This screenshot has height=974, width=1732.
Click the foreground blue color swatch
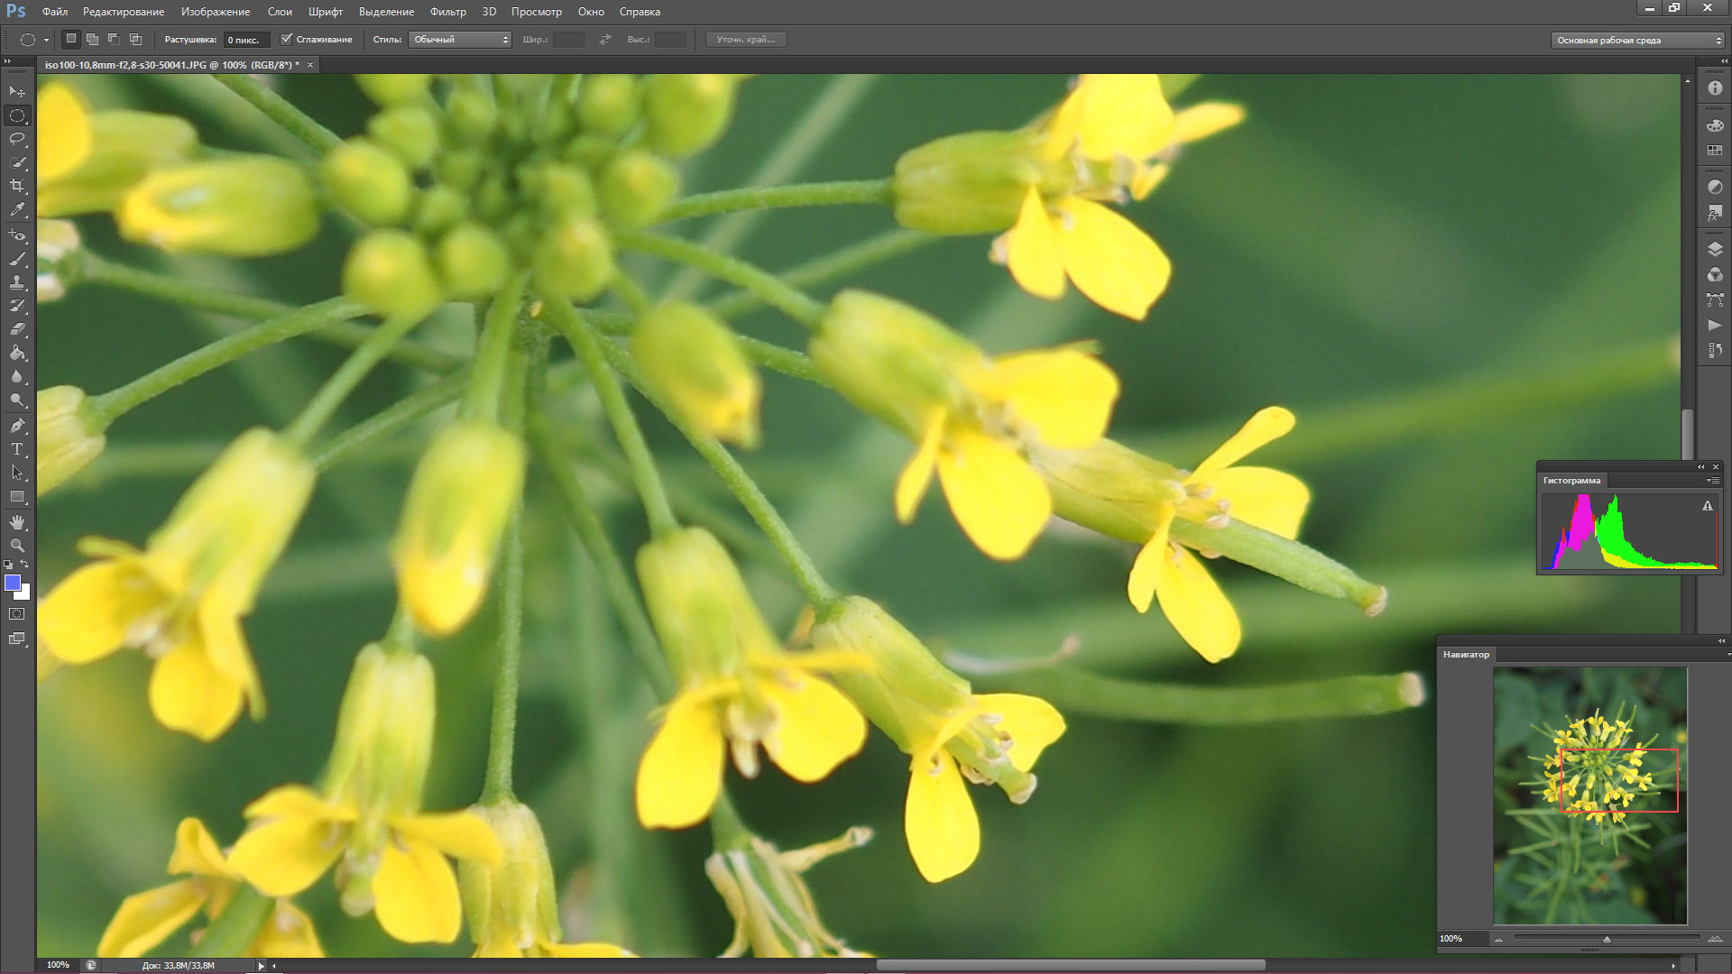[13, 583]
